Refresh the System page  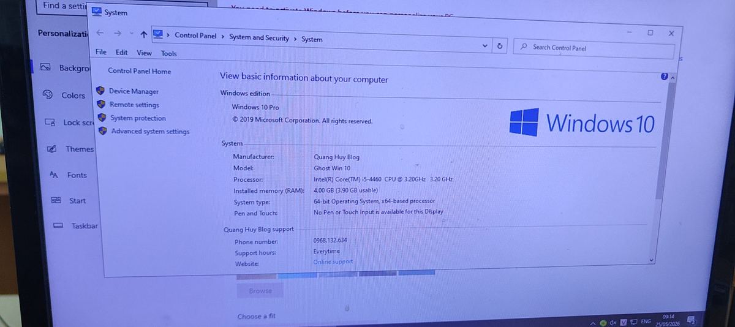(x=500, y=46)
